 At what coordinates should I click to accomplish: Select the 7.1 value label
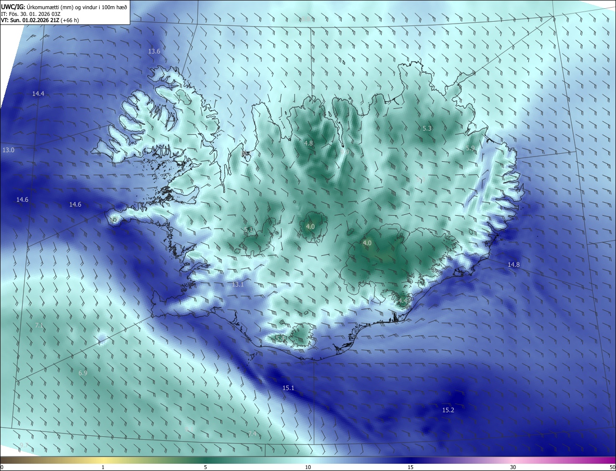[39, 326]
